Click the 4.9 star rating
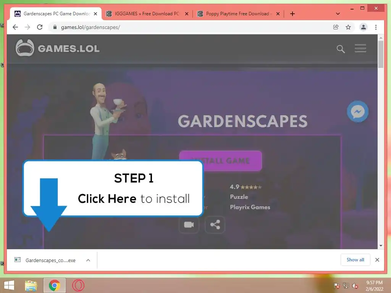 246,187
